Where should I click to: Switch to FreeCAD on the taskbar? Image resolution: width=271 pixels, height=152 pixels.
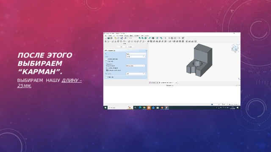click(166, 108)
